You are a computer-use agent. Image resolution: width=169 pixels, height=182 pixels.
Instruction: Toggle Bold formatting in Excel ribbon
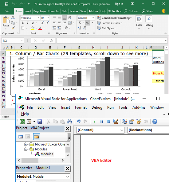click(x=23, y=23)
